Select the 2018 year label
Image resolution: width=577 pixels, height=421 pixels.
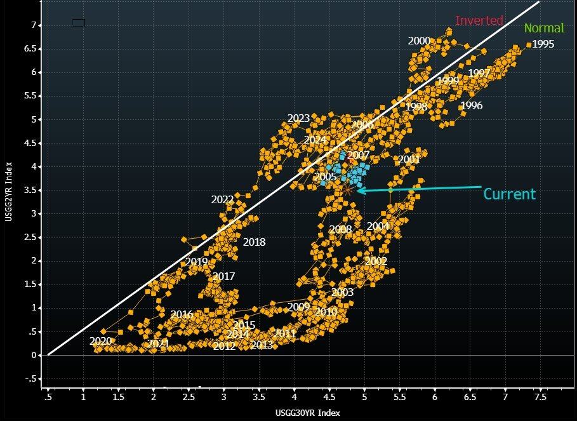[254, 242]
